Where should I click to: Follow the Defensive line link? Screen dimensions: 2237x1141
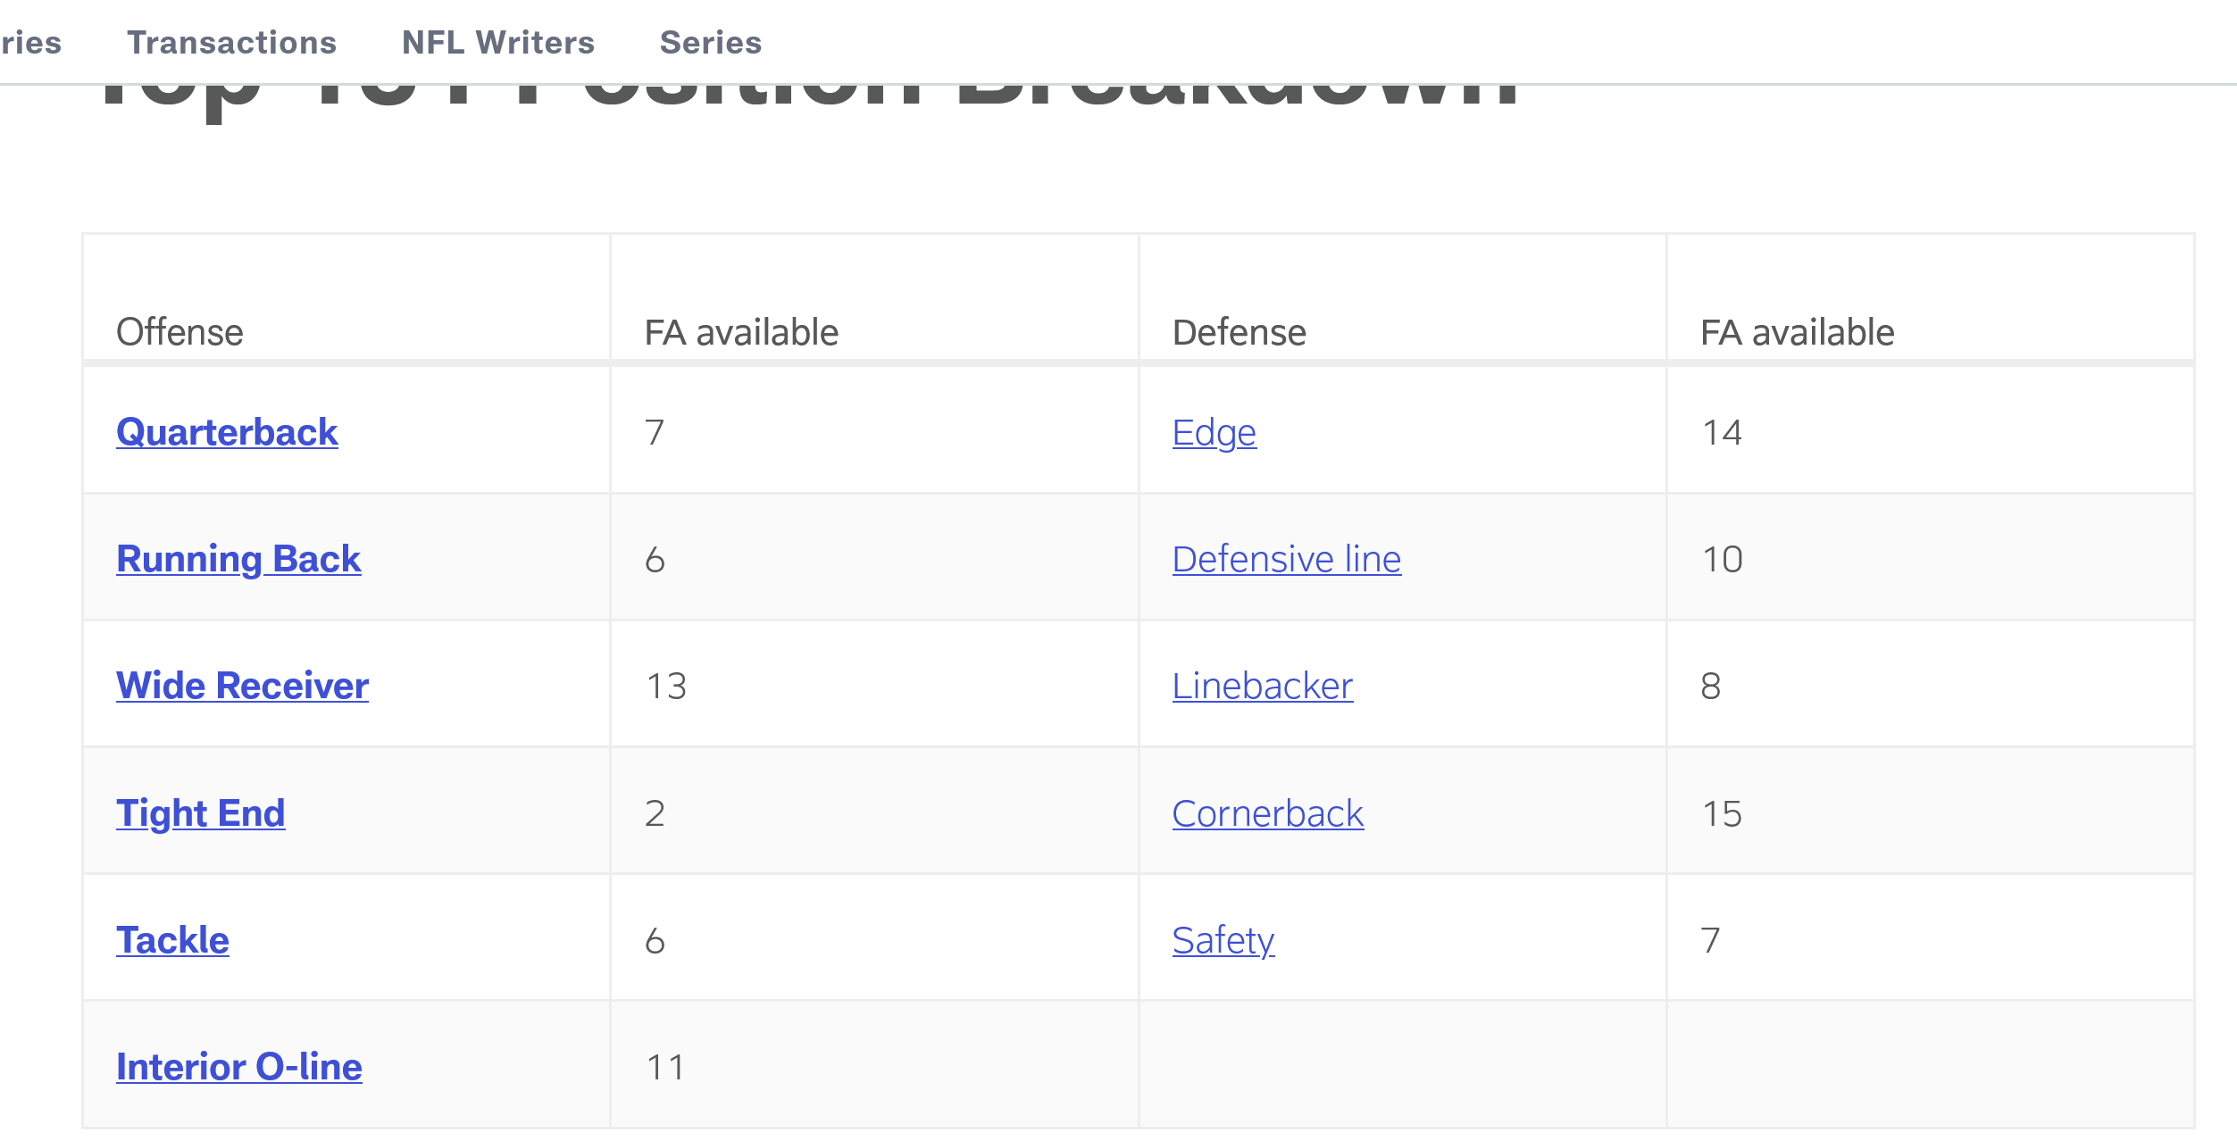coord(1287,560)
